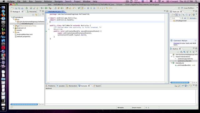Image resolution: width=200 pixels, height=113 pixels.
Task: Click the Spotlight search icon in menu bar
Action: tap(196, 1)
